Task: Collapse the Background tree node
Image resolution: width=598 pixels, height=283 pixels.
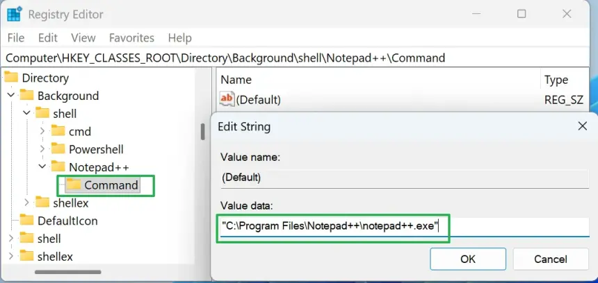Action: 10,96
